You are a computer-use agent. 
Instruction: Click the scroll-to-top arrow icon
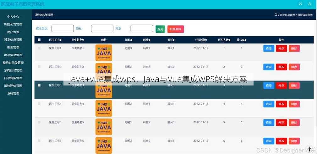[x=309, y=149]
